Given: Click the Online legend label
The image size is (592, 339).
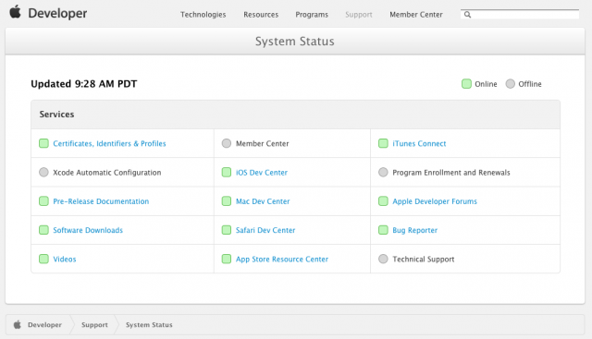Looking at the screenshot, I should [x=486, y=84].
